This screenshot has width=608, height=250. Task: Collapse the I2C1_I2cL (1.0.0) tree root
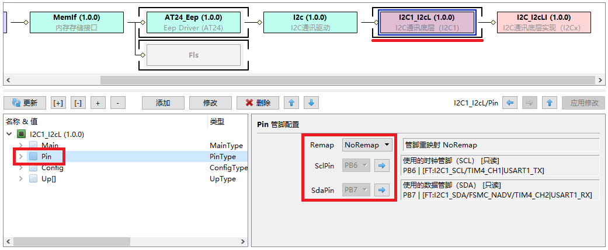tap(9, 134)
